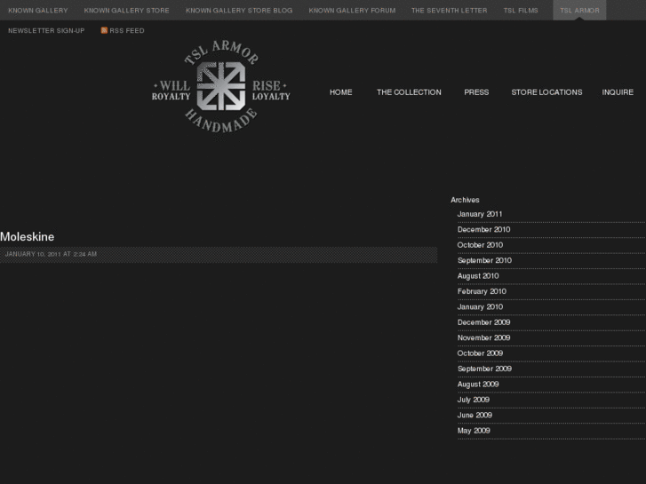Open the Known Gallery Forum tab
This screenshot has width=646, height=484.
tap(352, 11)
